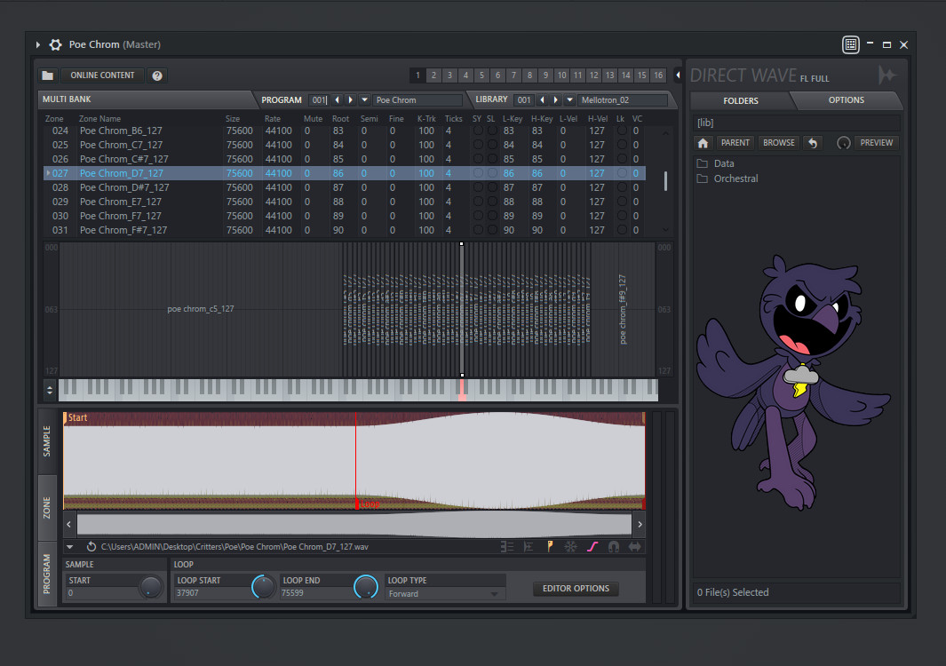Open the folder icon next to Online Content
The image size is (946, 666).
(x=47, y=75)
